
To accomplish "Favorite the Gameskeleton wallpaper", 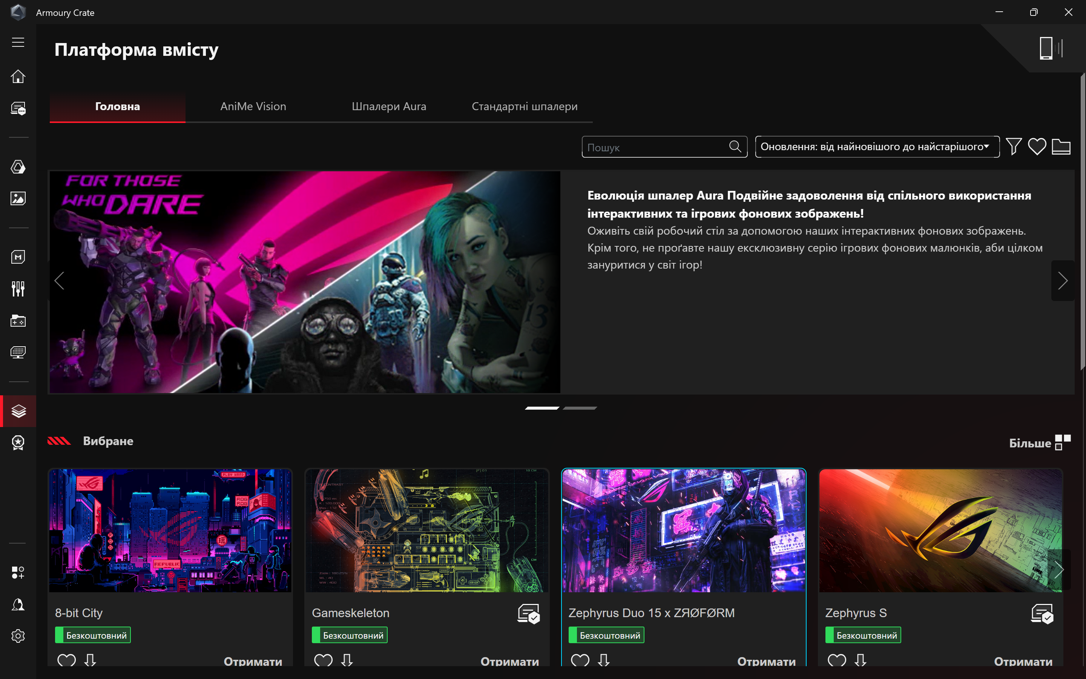I will pos(323,660).
